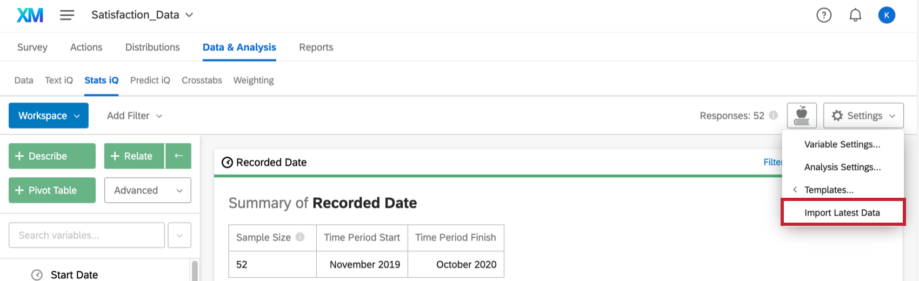Open the user account avatar K
The height and width of the screenshot is (281, 919).
pyautogui.click(x=887, y=15)
